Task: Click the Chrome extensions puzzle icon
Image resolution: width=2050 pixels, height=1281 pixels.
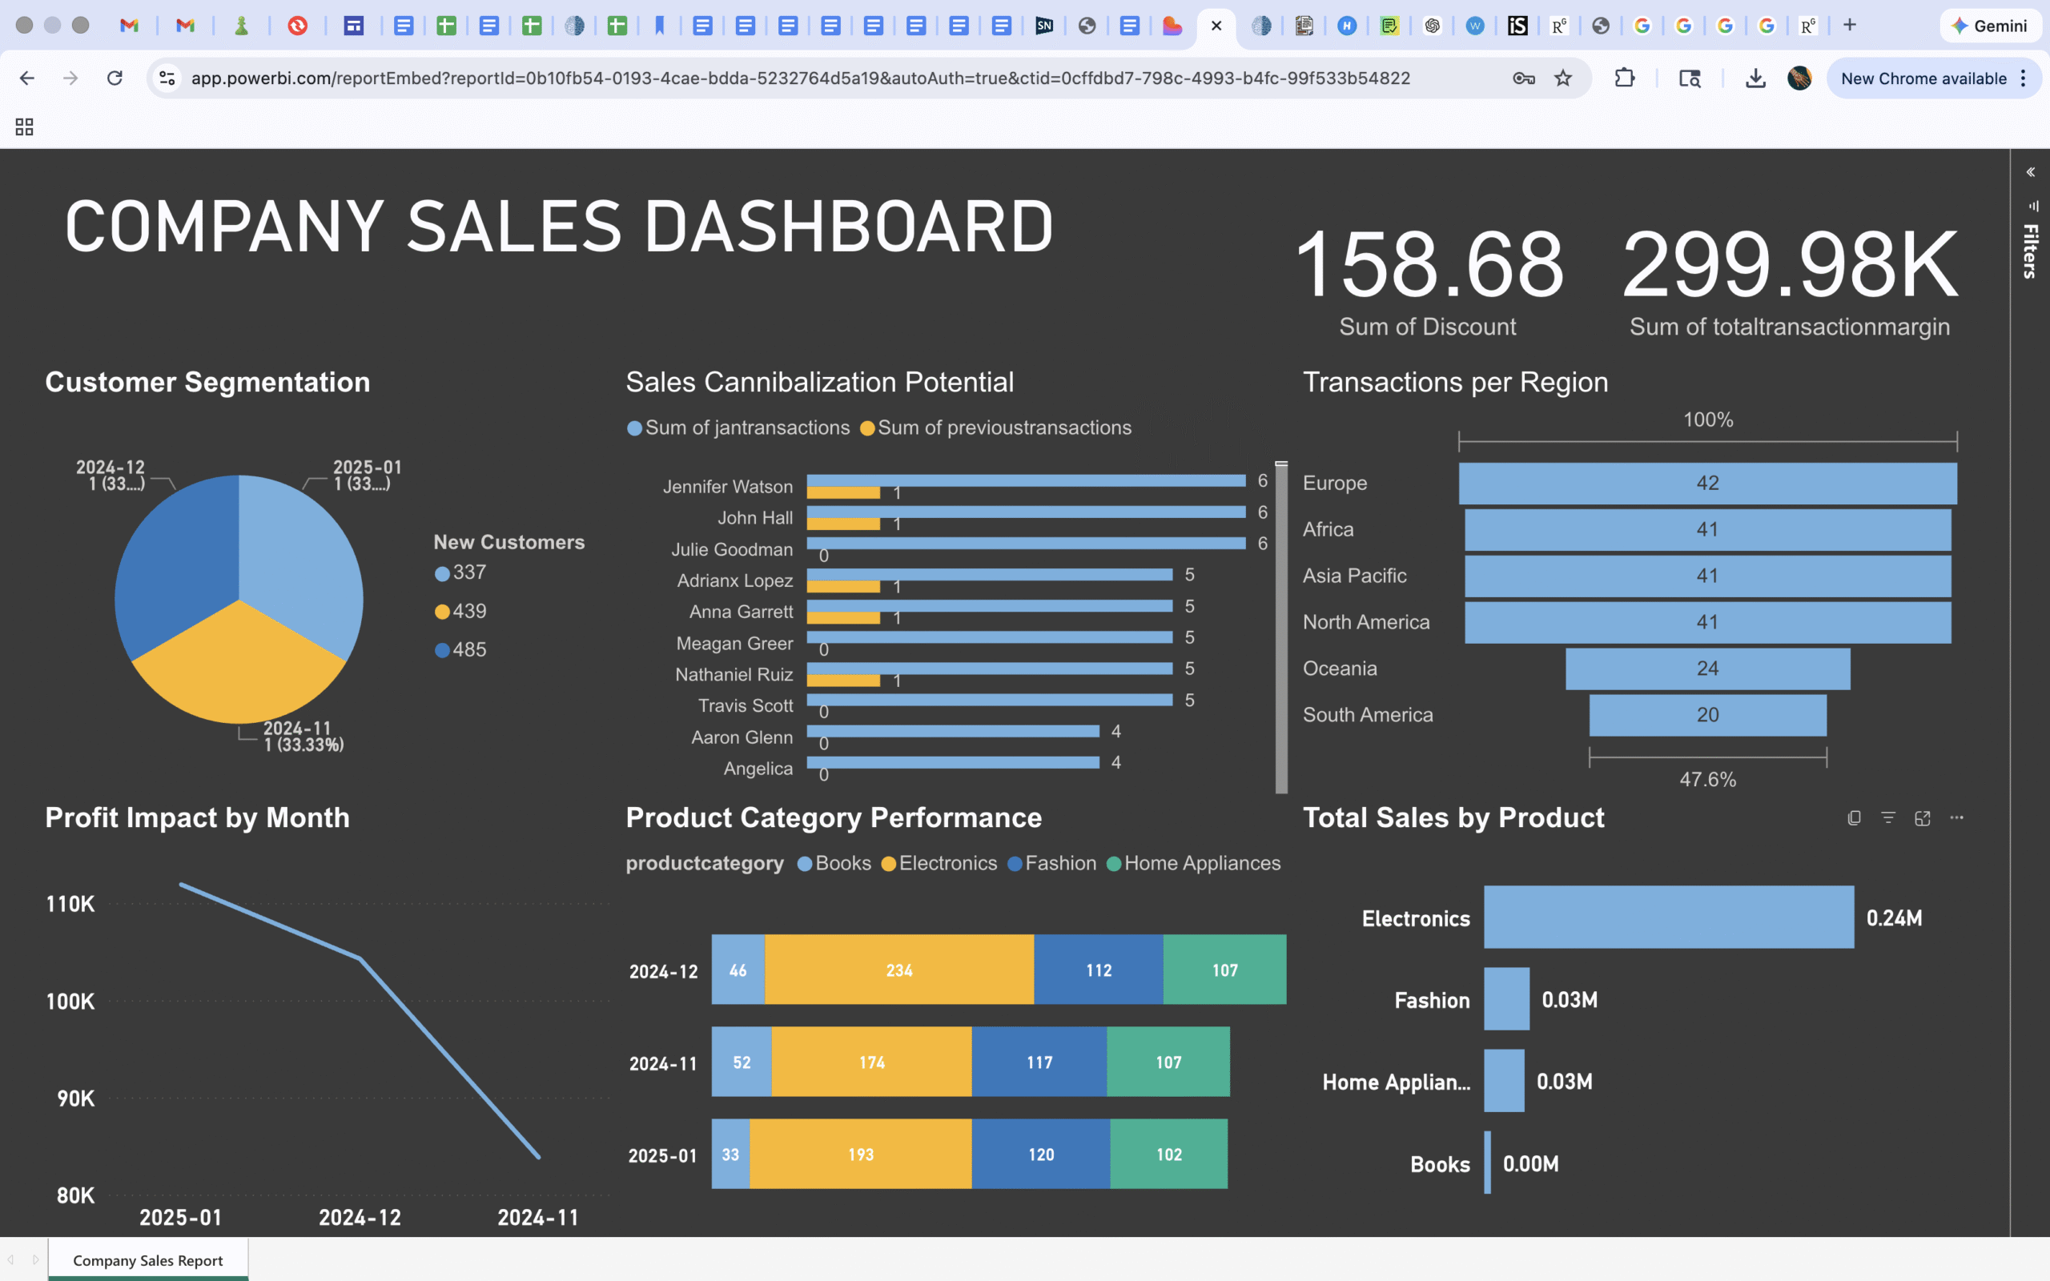Action: click(x=1624, y=78)
